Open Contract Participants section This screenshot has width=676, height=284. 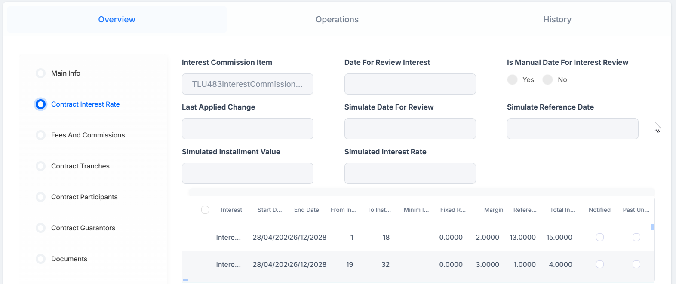84,197
